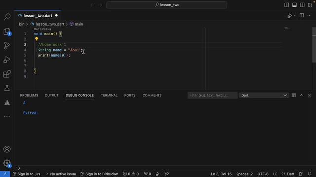Open run button dropdown arrow
This screenshot has width=316, height=177.
pyautogui.click(x=295, y=15)
